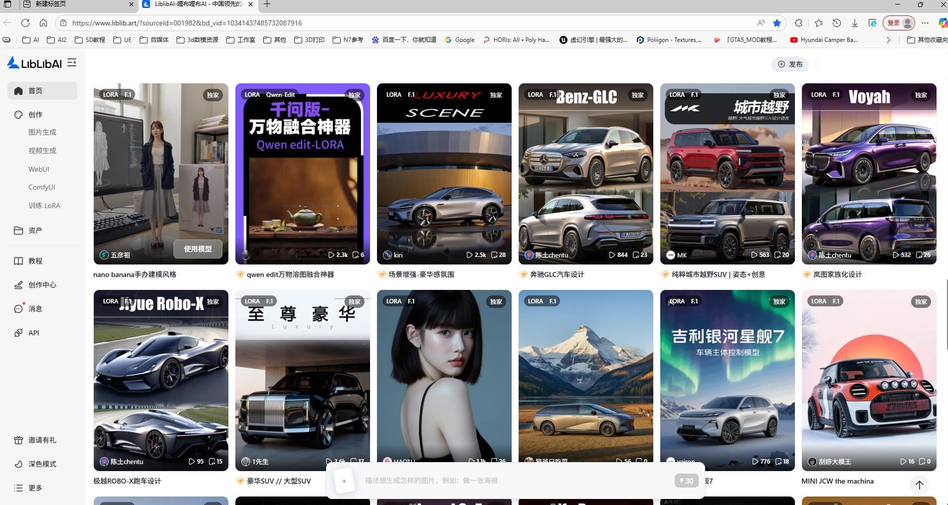
Task: Open 训练 LoRA page
Action: pos(44,206)
